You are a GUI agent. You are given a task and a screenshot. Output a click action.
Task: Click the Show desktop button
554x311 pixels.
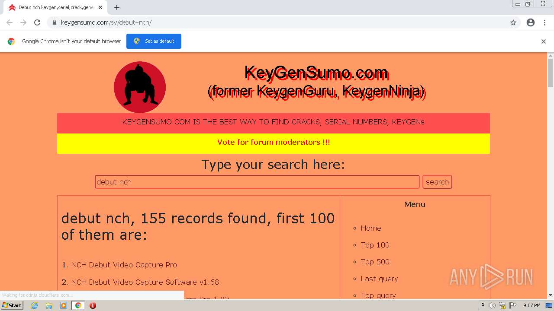tap(549, 305)
